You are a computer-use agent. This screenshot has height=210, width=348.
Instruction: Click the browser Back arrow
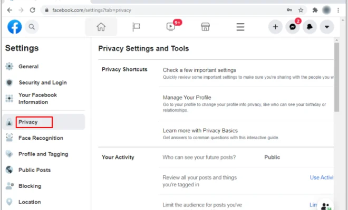[9, 10]
